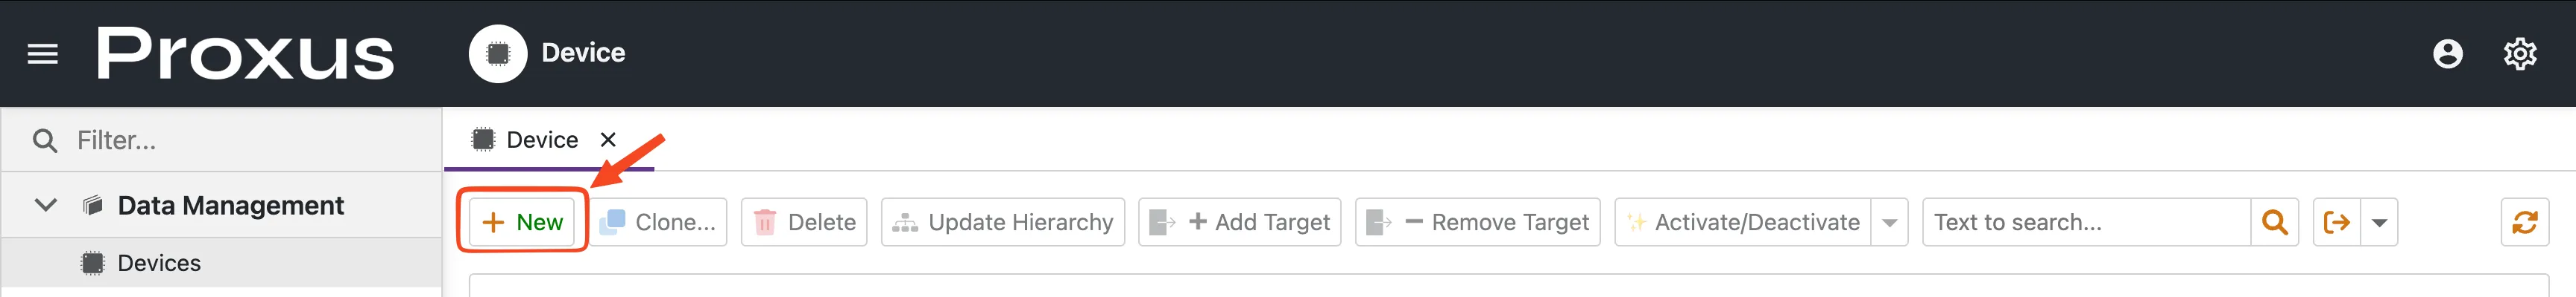Click the refresh icon button
This screenshot has height=297, width=2576.
[2524, 222]
